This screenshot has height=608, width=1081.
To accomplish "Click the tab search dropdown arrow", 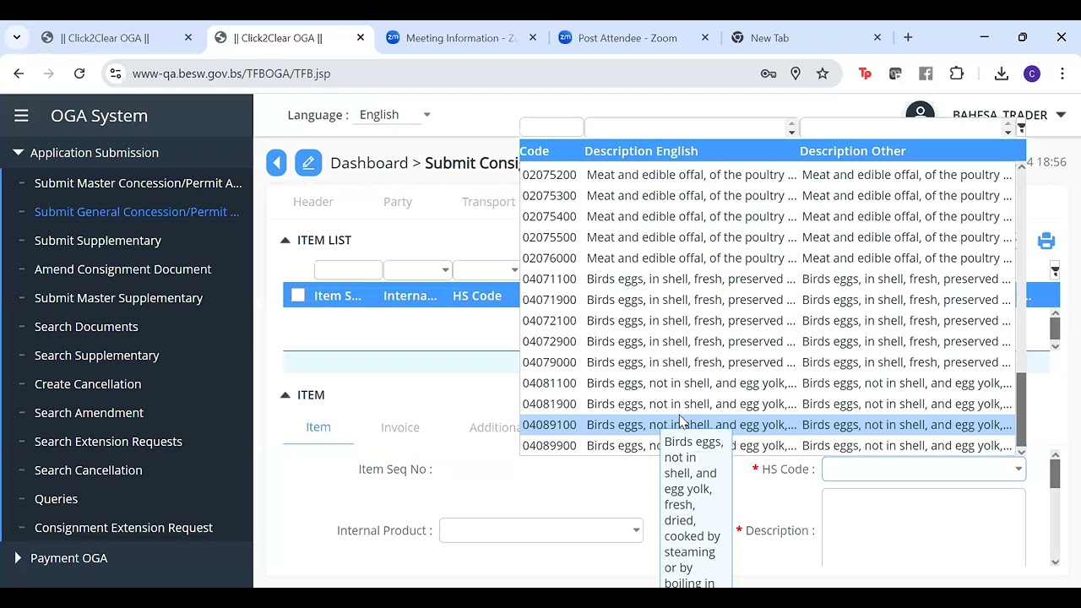I will [18, 37].
